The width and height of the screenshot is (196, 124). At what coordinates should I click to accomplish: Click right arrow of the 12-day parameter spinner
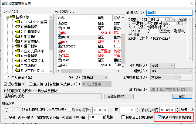coord(170,19)
